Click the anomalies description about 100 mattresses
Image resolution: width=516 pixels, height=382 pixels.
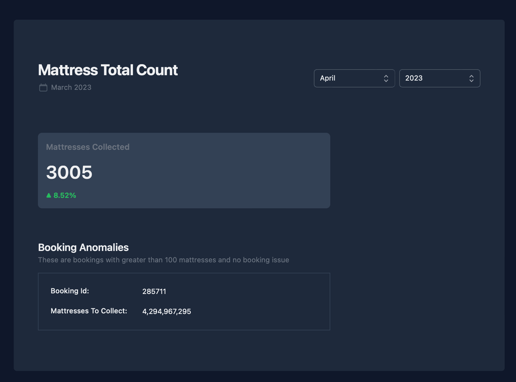163,260
